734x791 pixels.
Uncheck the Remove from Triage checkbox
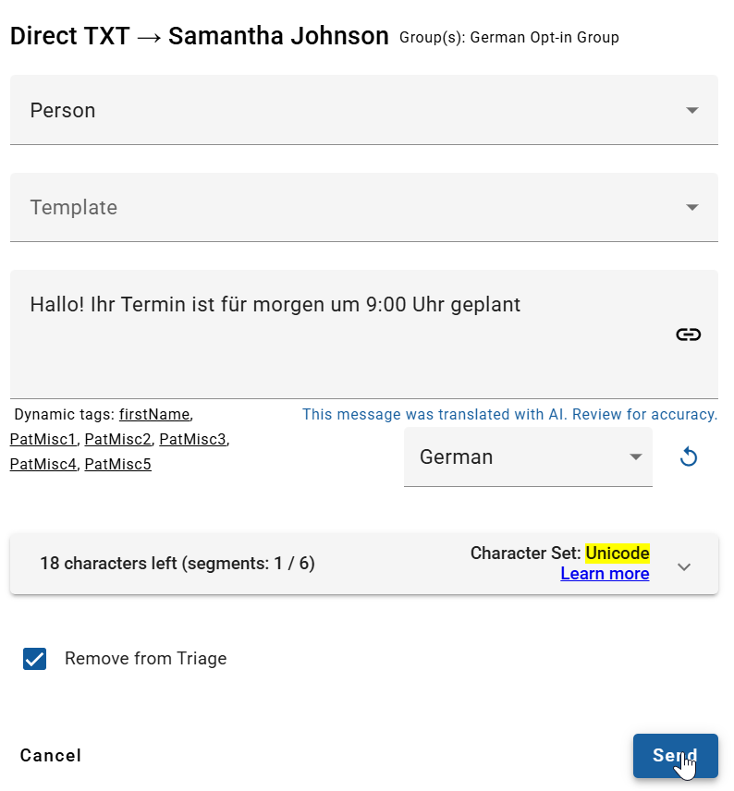35,659
